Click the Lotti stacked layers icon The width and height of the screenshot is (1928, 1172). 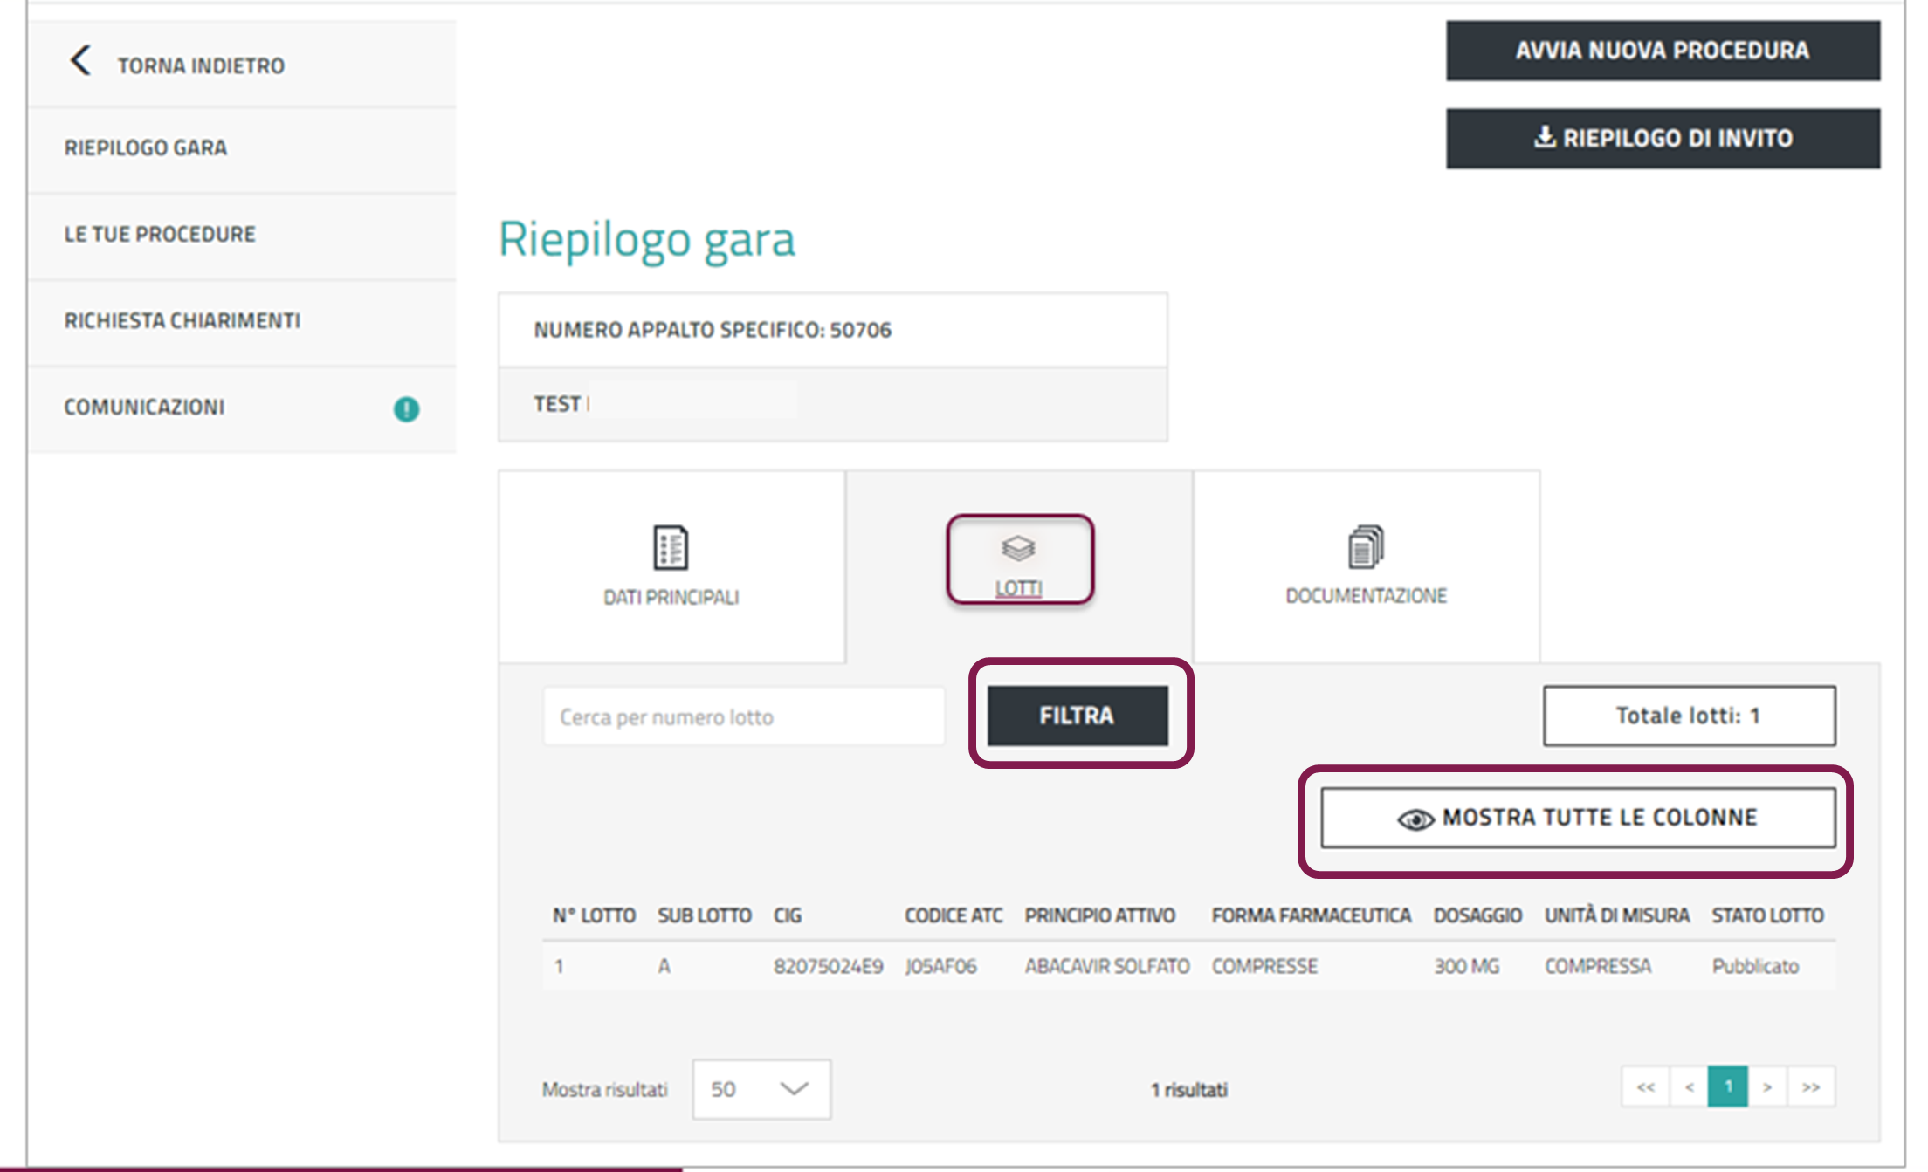[1018, 548]
